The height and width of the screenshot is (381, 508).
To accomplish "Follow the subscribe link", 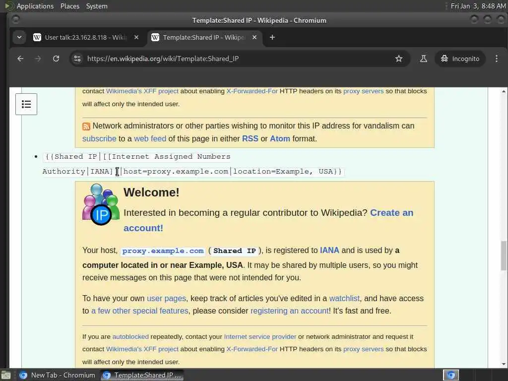I will pos(99,139).
